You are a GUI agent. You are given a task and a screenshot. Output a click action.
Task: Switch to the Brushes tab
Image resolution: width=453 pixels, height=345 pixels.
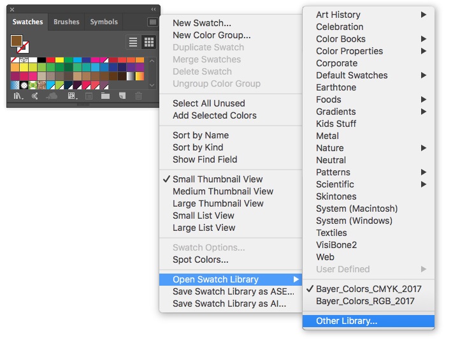pyautogui.click(x=66, y=22)
